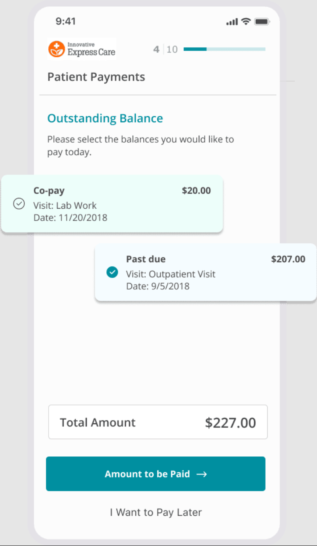317x546 pixels.
Task: Uncheck the Past due filled checkmark
Action: [112, 272]
